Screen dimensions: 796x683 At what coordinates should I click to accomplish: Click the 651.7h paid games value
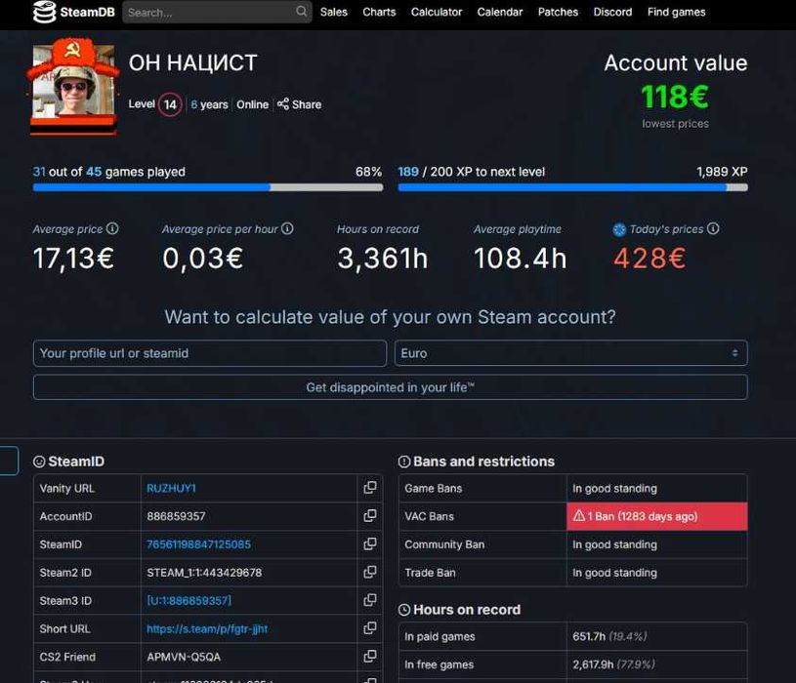point(589,636)
